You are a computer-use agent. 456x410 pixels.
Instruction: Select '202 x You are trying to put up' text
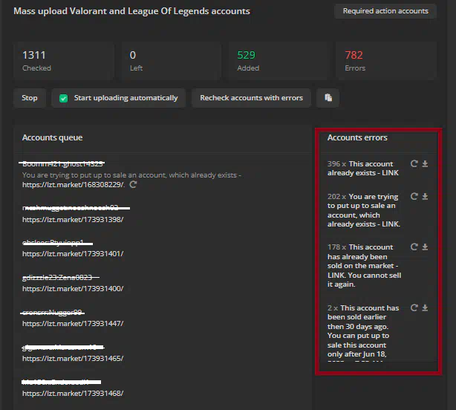point(364,210)
